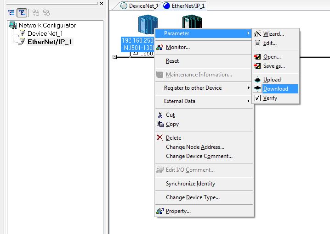Click the Maintenance Information icon
This screenshot has width=330, height=234.
160,75
